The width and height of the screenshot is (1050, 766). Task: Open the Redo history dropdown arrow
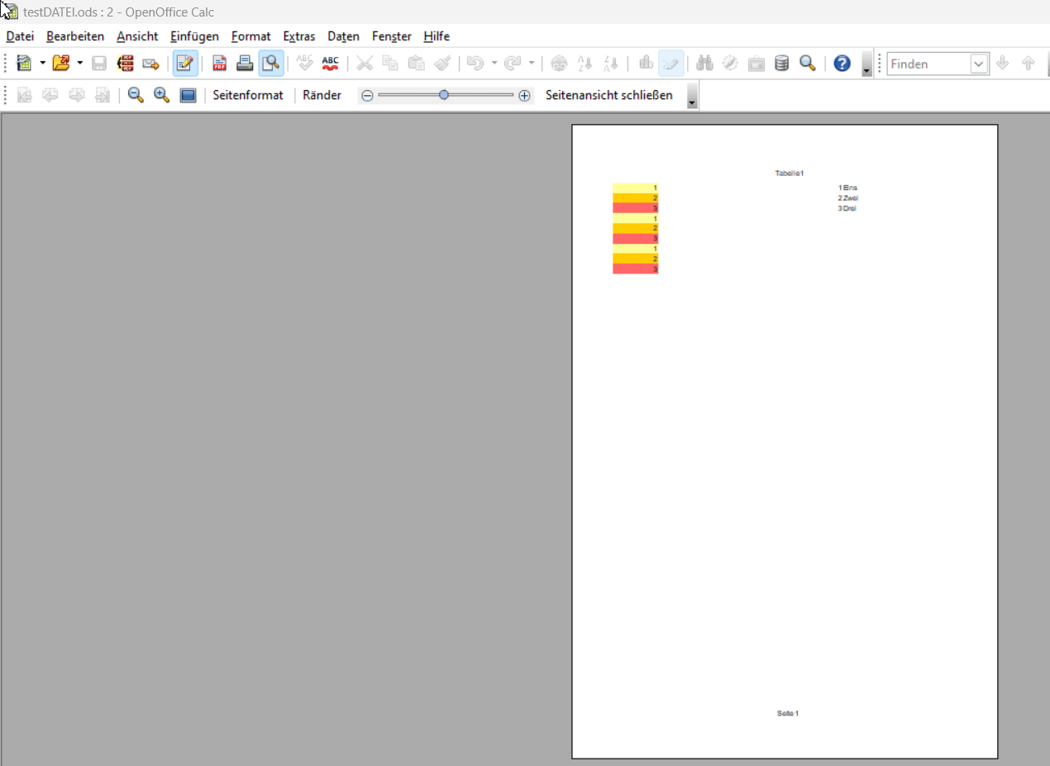[x=532, y=64]
